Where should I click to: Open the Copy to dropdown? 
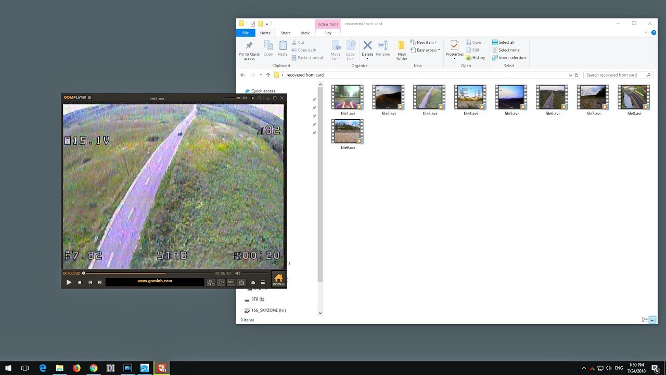click(x=350, y=51)
